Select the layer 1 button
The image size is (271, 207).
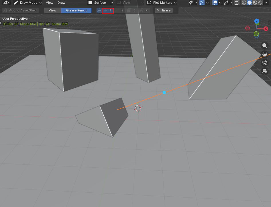108,11
